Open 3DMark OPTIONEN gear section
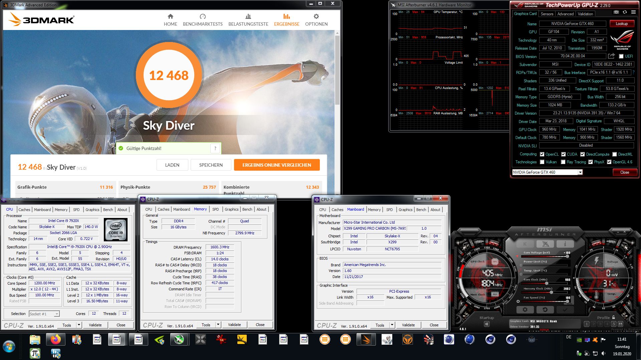The height and width of the screenshot is (360, 641). (x=316, y=20)
